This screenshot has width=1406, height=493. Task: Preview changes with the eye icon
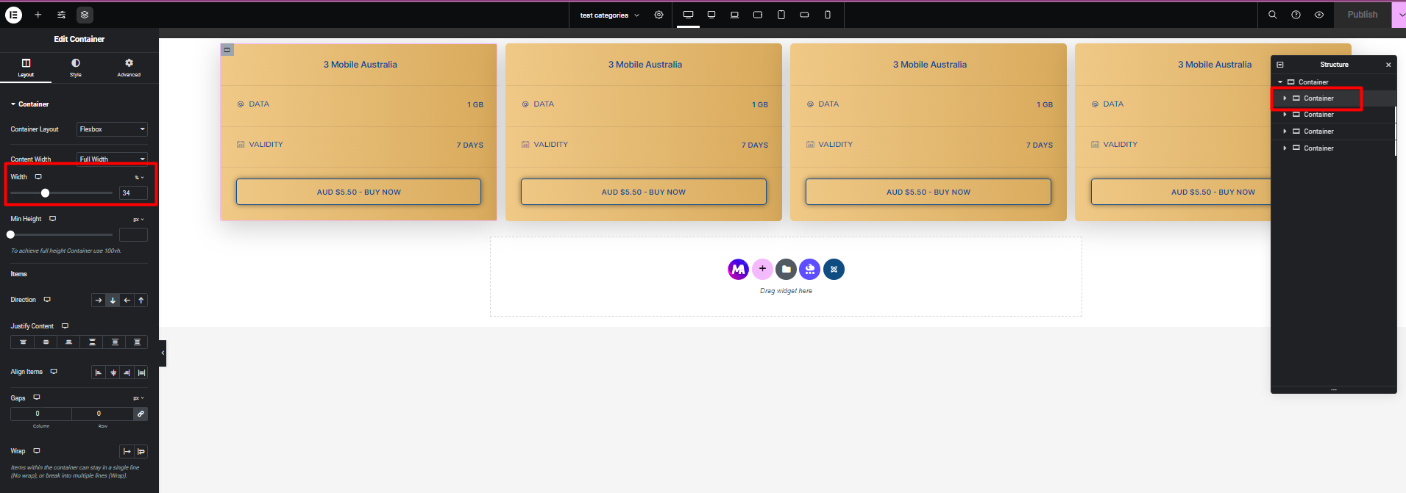tap(1319, 15)
